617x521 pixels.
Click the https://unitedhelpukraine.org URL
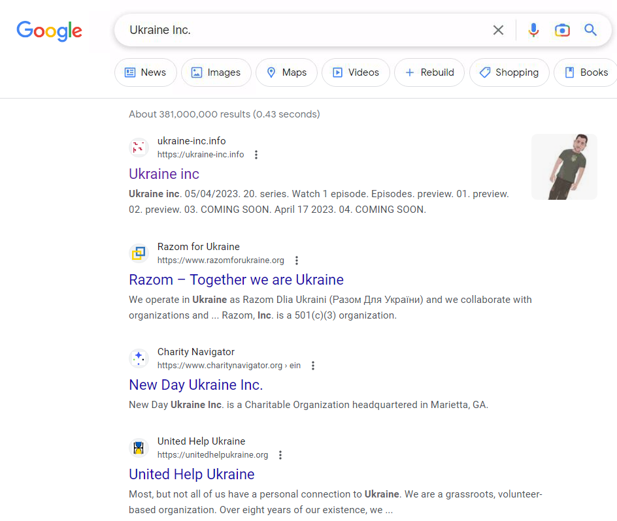click(213, 455)
